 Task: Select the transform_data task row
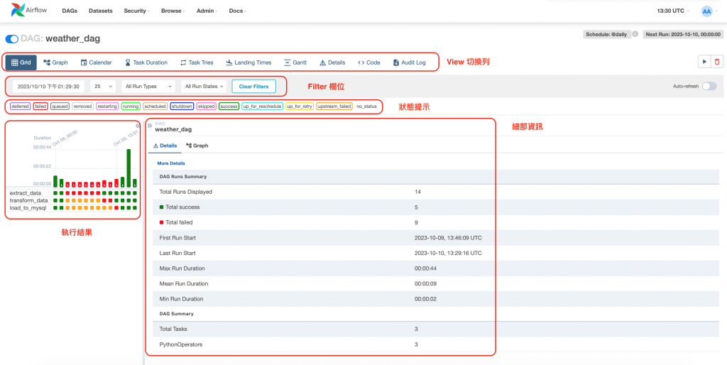point(72,200)
